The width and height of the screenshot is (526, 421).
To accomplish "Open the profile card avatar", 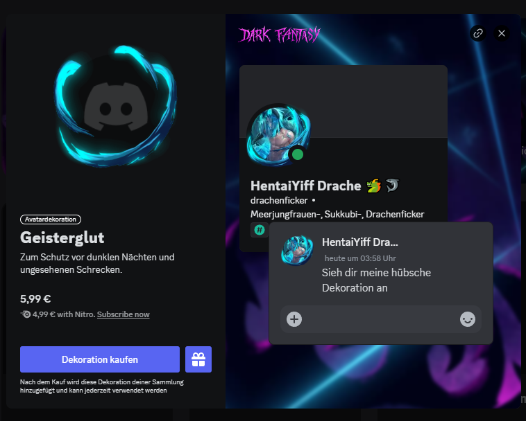I will pyautogui.click(x=278, y=136).
